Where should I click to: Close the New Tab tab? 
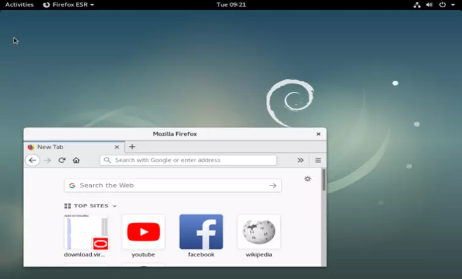[x=117, y=147]
